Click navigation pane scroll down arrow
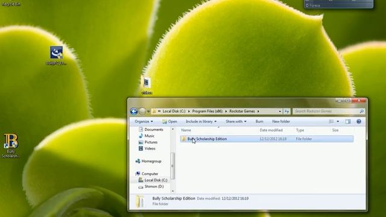This screenshot has width=386, height=217. pos(172,191)
